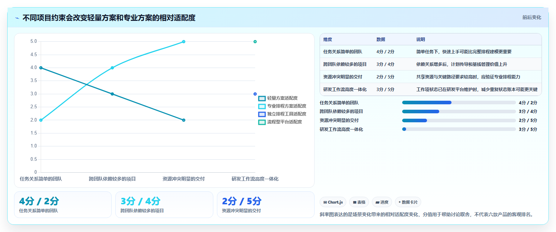
Task: Click the description 依赖关系增多后，计划传导和基线管理价值上升
Action: tap(462, 64)
